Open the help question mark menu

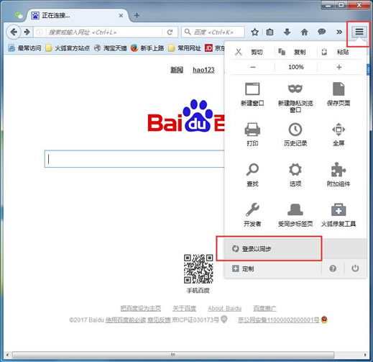[x=333, y=268]
